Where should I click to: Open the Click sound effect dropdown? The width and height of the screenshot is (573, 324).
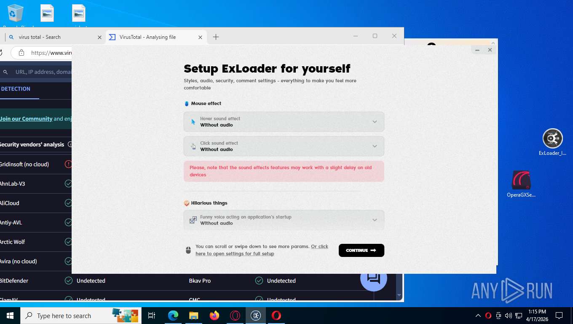284,146
